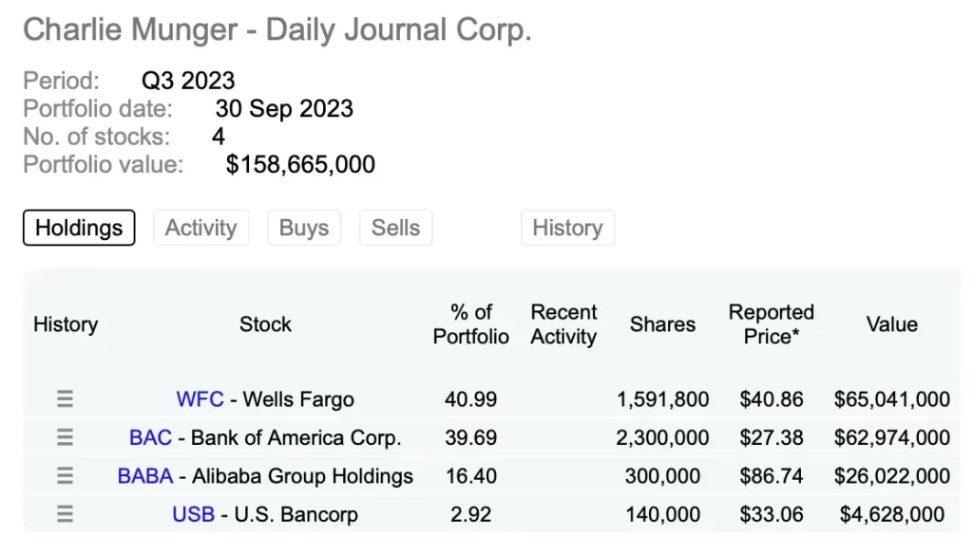Screen dimensions: 973x553
Task: Click the Stock column header
Action: (x=265, y=324)
